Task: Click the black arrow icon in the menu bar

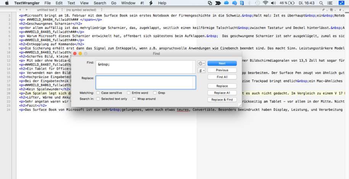Action: (x=218, y=3)
